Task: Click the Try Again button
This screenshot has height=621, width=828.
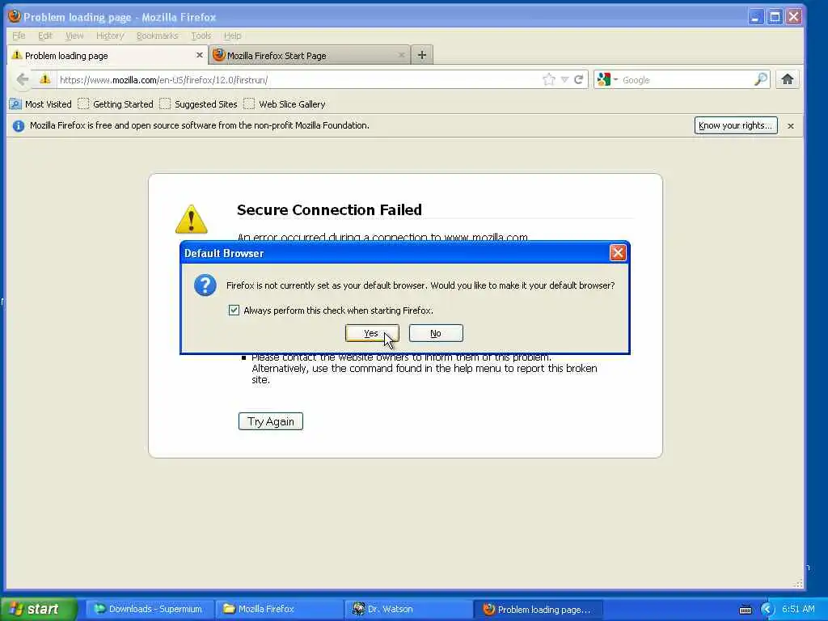Action: (270, 421)
